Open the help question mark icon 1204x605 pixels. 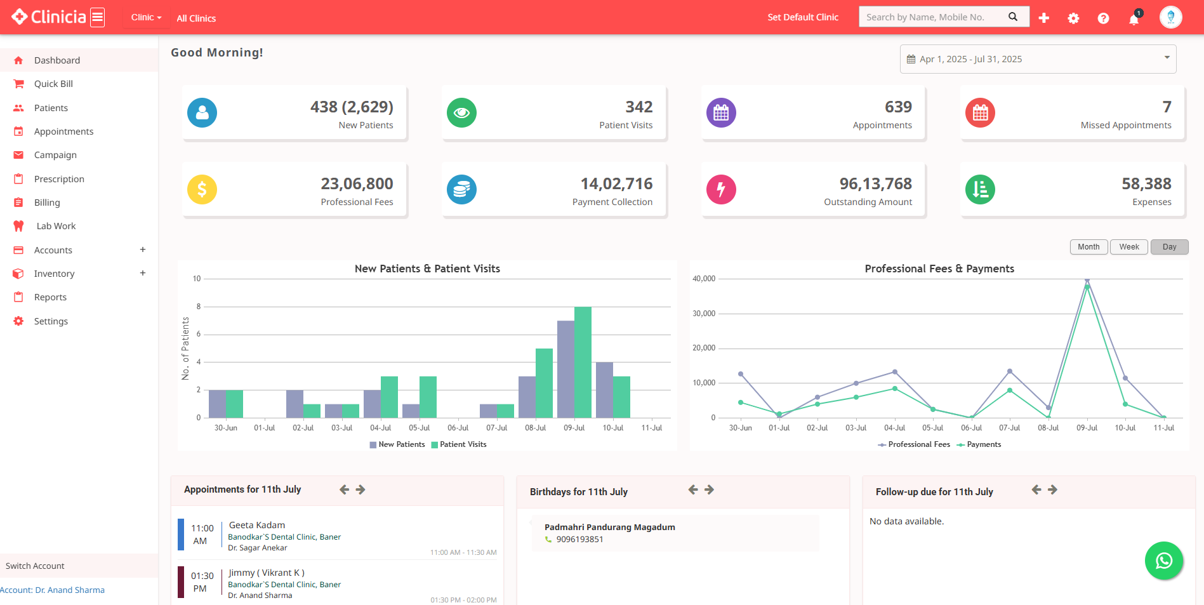pos(1103,18)
